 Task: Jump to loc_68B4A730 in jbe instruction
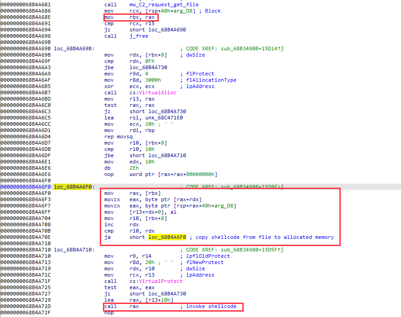pos(148,67)
